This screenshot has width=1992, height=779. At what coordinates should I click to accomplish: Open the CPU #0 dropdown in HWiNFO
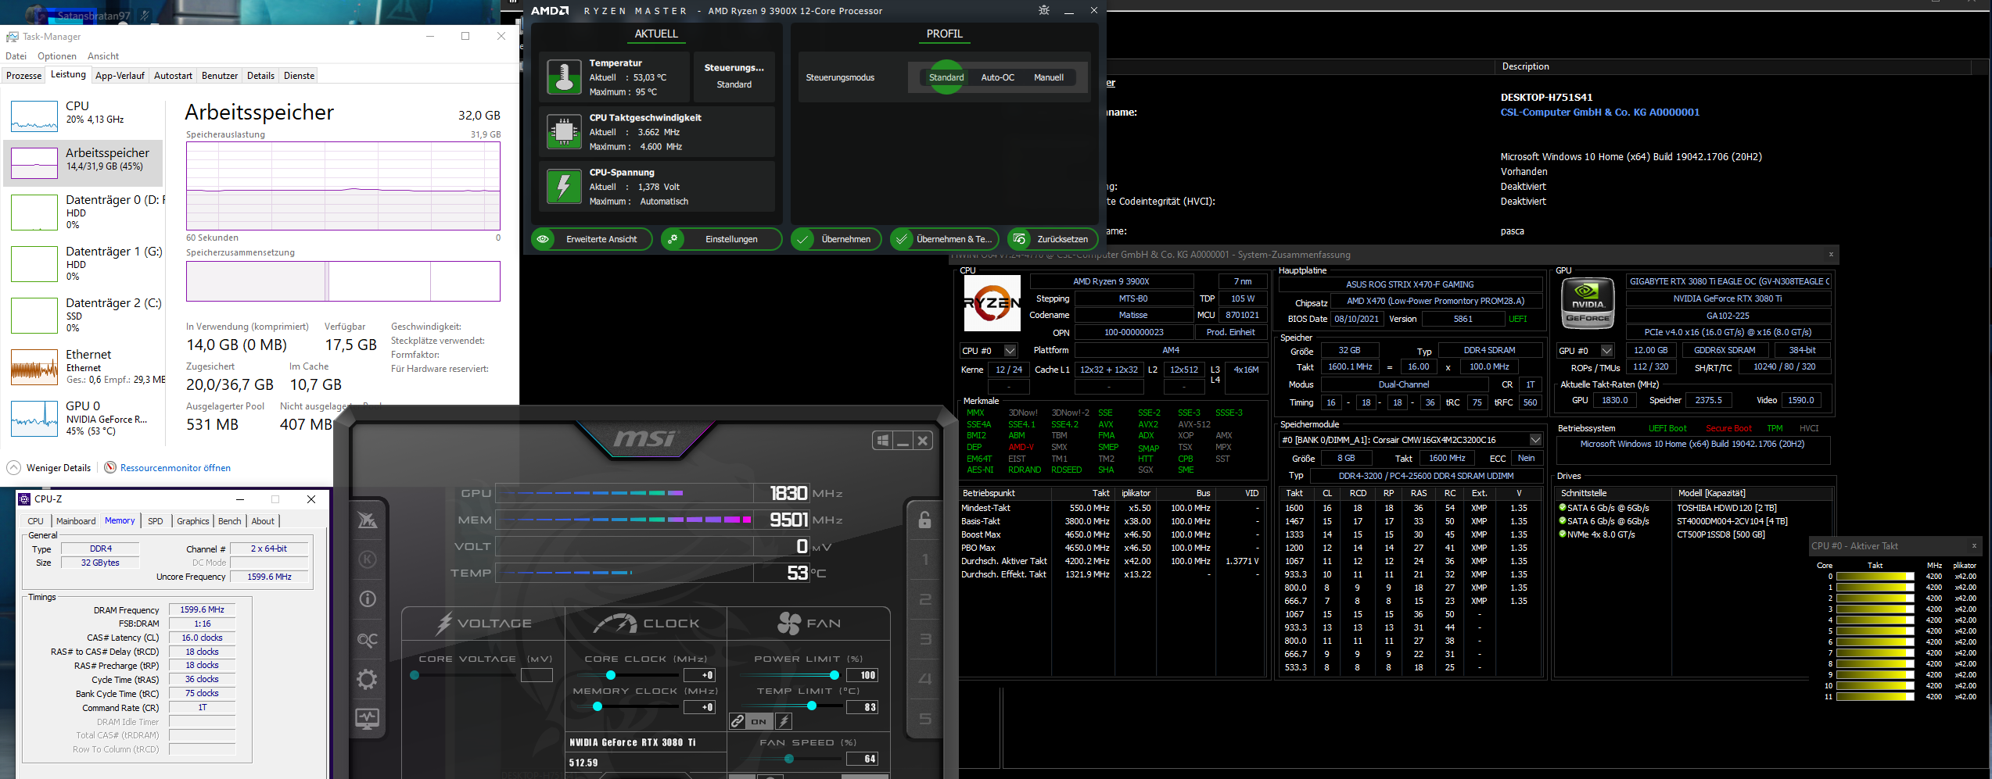1010,350
